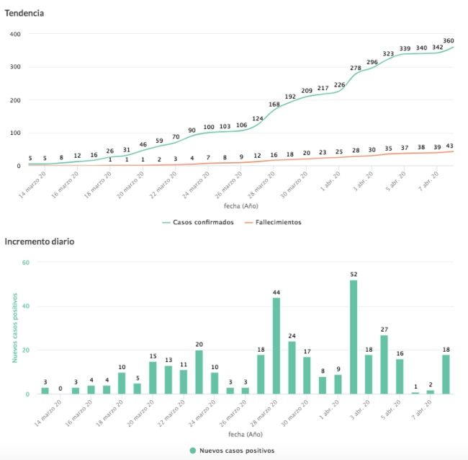
Task: Select the tiny bar labeled 1
Action: (415, 393)
